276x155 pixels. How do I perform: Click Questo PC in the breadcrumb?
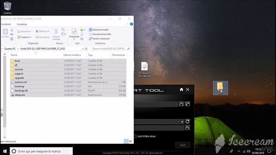pos(10,49)
